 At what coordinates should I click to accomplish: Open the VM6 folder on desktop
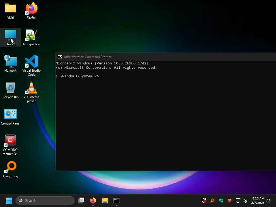click(x=11, y=11)
